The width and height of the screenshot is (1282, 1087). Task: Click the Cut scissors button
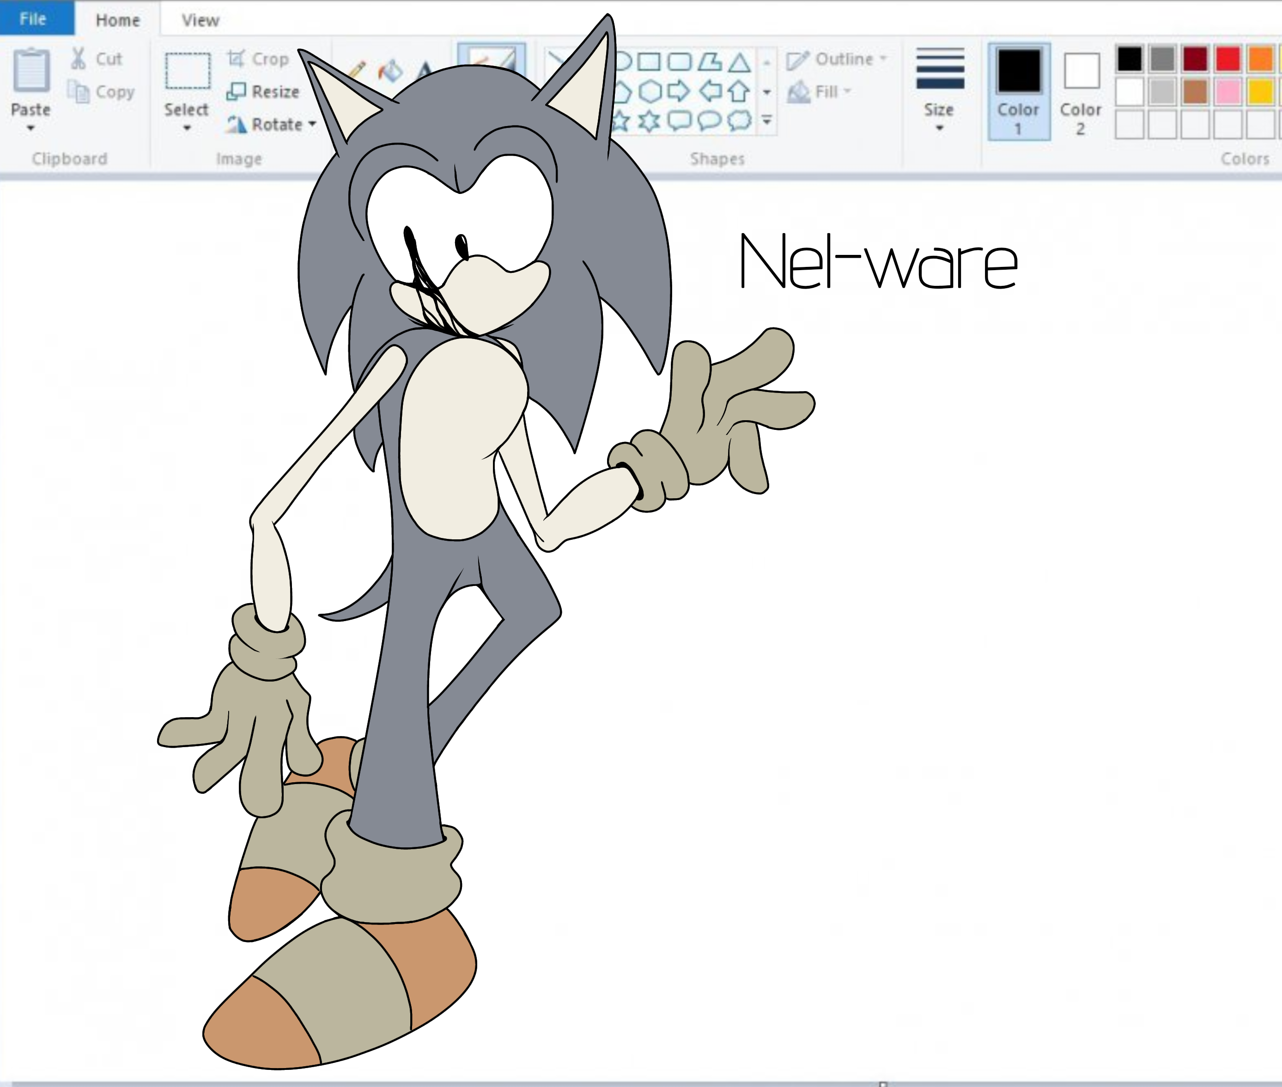pyautogui.click(x=96, y=59)
